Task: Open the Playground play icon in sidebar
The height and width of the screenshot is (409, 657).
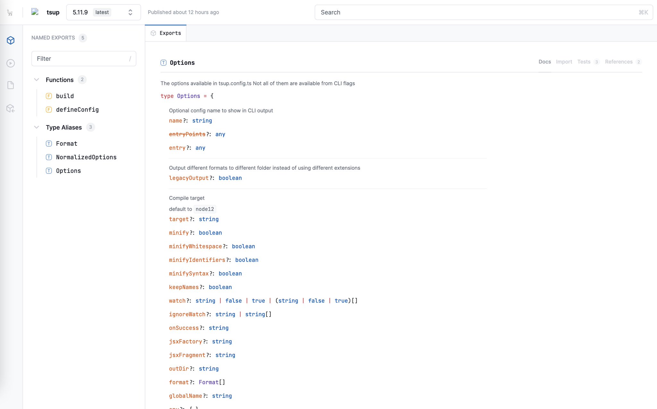Action: (x=11, y=63)
